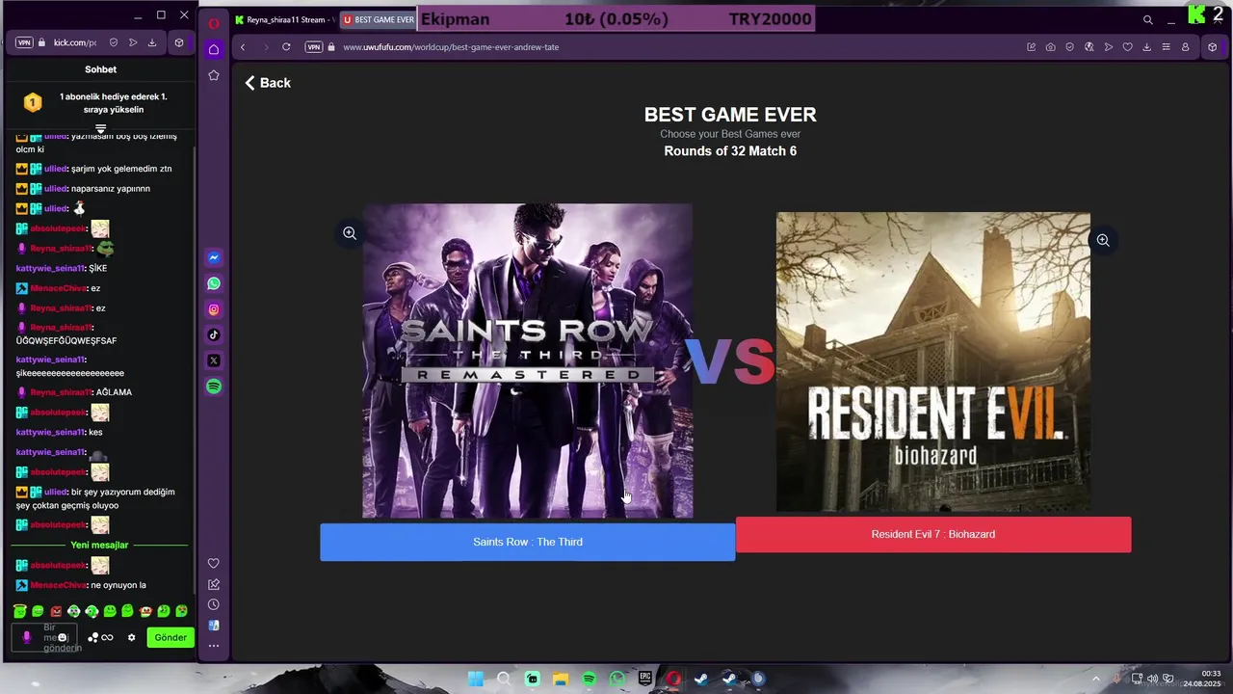Open chat settings gear icon
1233x694 pixels.
pos(132,637)
